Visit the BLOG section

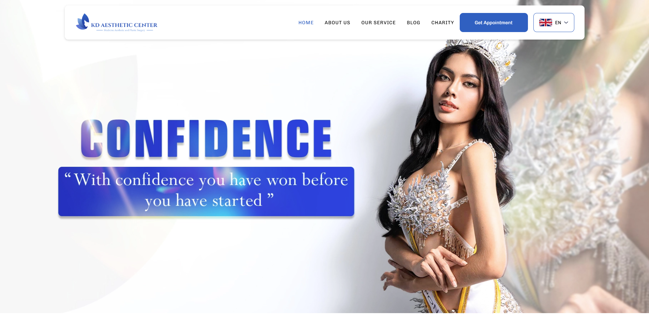[413, 23]
